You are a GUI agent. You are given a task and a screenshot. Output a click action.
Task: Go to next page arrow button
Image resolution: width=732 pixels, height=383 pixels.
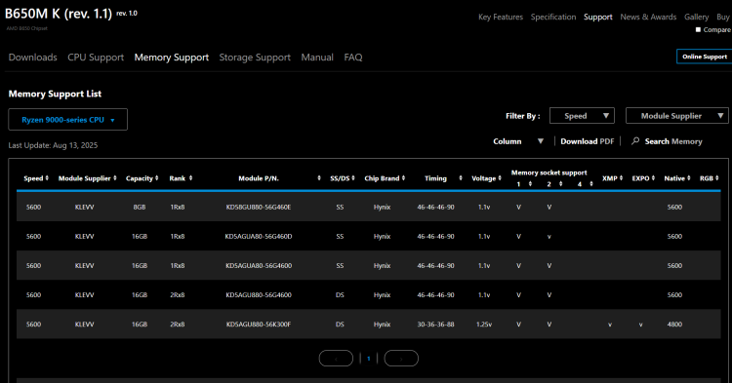point(401,359)
